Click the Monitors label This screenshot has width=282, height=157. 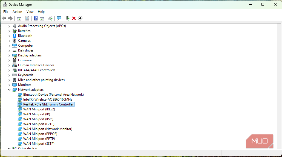tap(25, 85)
